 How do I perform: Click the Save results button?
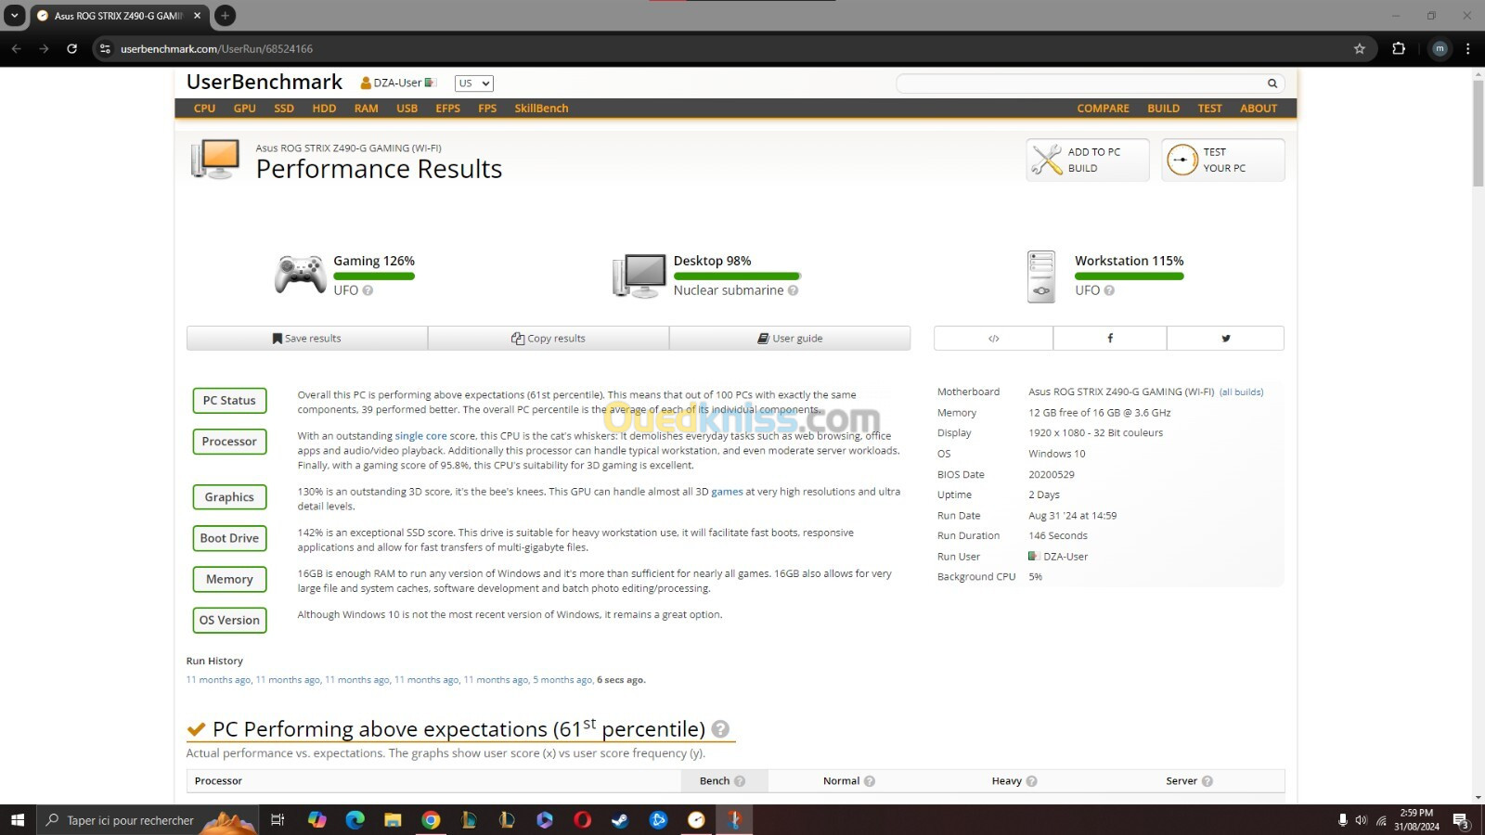click(307, 339)
